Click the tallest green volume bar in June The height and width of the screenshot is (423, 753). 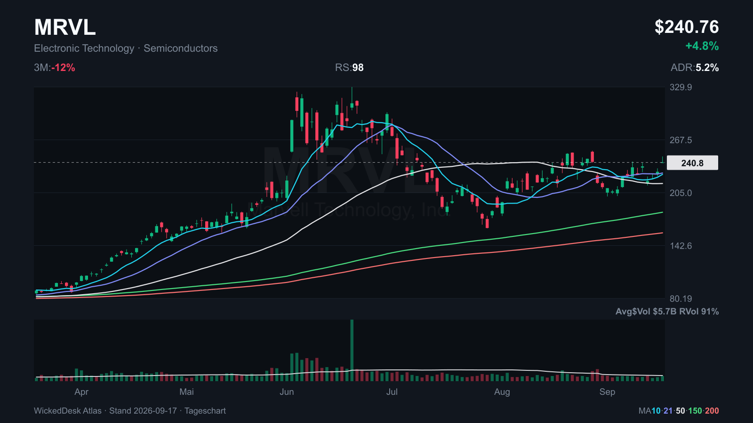point(352,350)
